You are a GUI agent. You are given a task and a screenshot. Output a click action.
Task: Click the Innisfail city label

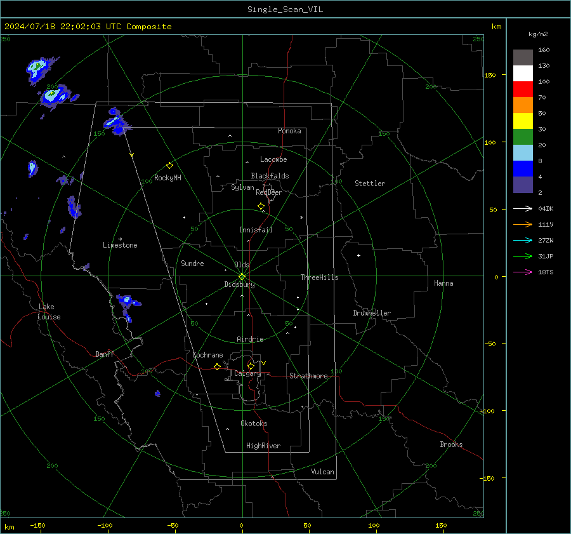(x=256, y=230)
